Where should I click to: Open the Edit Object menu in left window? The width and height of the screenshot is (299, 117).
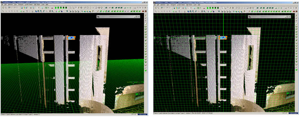(37, 4)
